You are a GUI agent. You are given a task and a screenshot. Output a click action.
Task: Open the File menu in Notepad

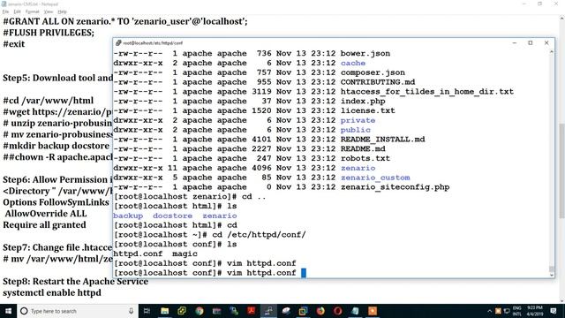click(x=5, y=11)
